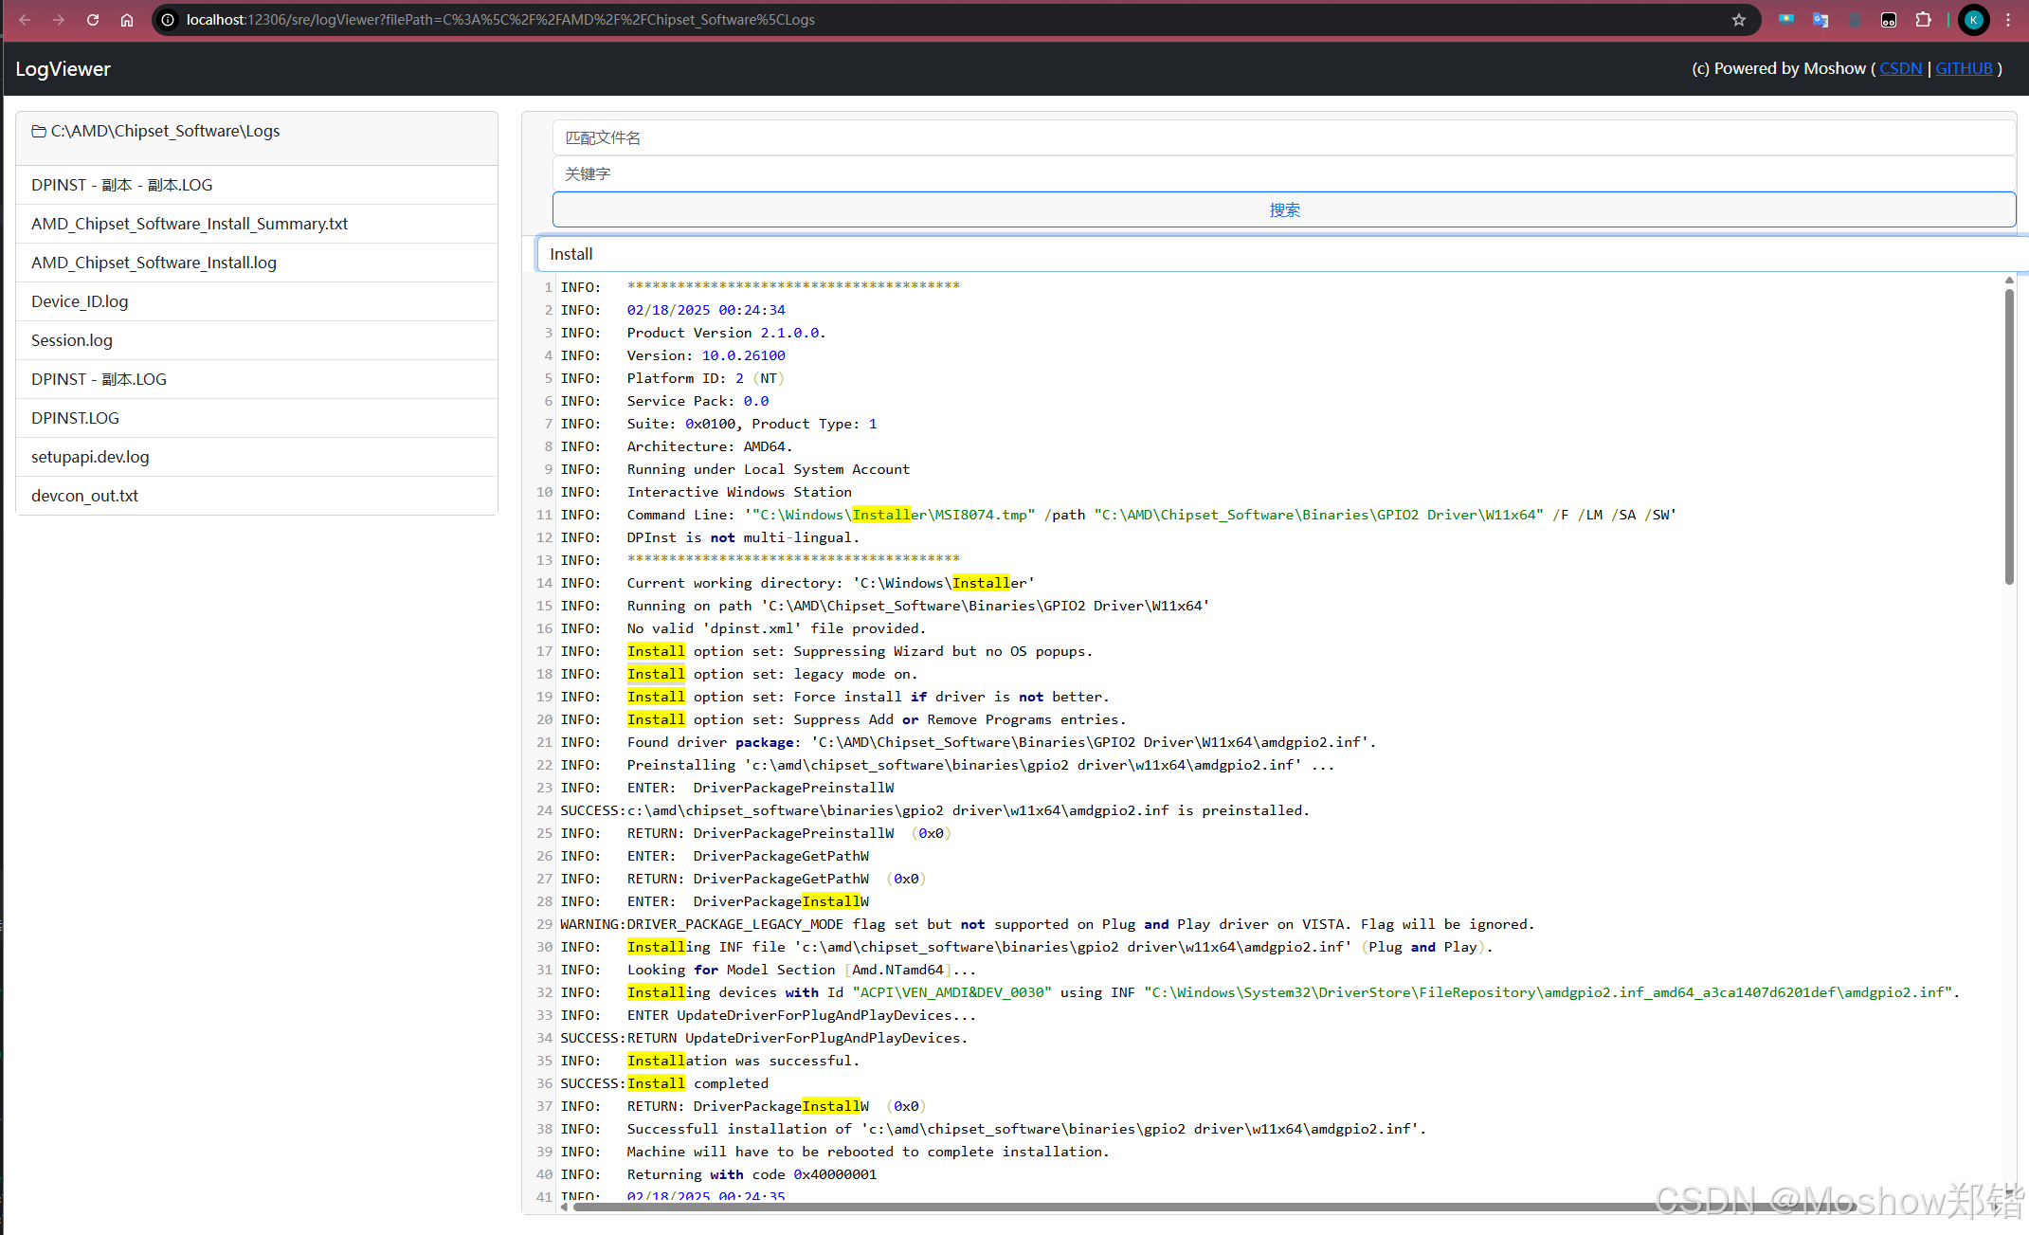Go to the browser home page icon
Viewport: 2029px width, 1235px height.
pos(127,20)
